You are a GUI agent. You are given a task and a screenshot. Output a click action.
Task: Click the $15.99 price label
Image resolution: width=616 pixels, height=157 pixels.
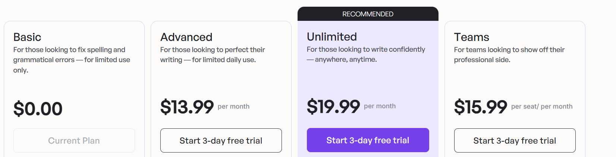coord(481,107)
